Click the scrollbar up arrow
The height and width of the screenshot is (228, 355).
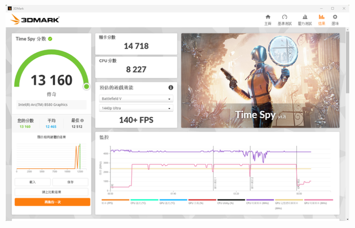[x=348, y=29]
